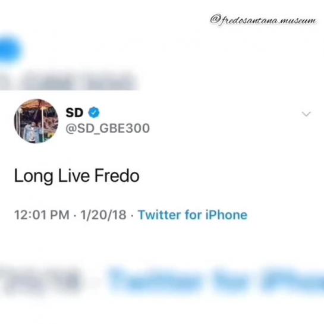Click the 1/20/18 date

pyautogui.click(x=103, y=215)
